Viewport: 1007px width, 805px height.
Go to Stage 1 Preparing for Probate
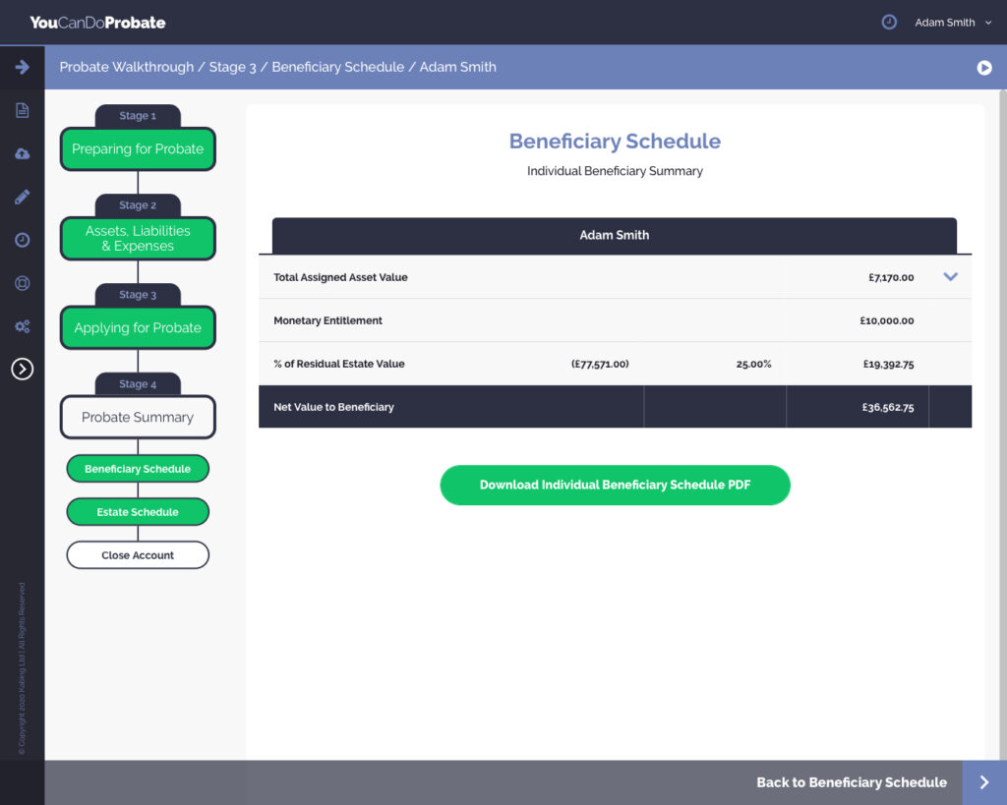coord(138,149)
